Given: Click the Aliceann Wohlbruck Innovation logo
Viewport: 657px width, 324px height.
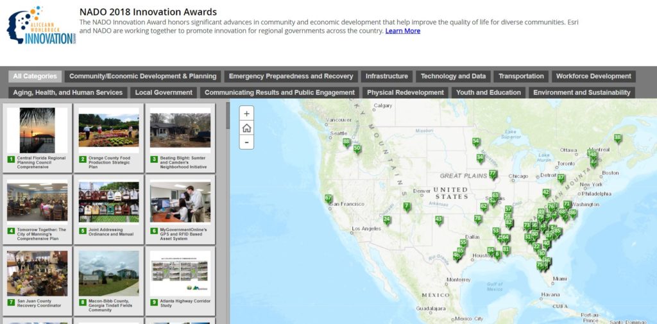Looking at the screenshot, I should pos(40,25).
